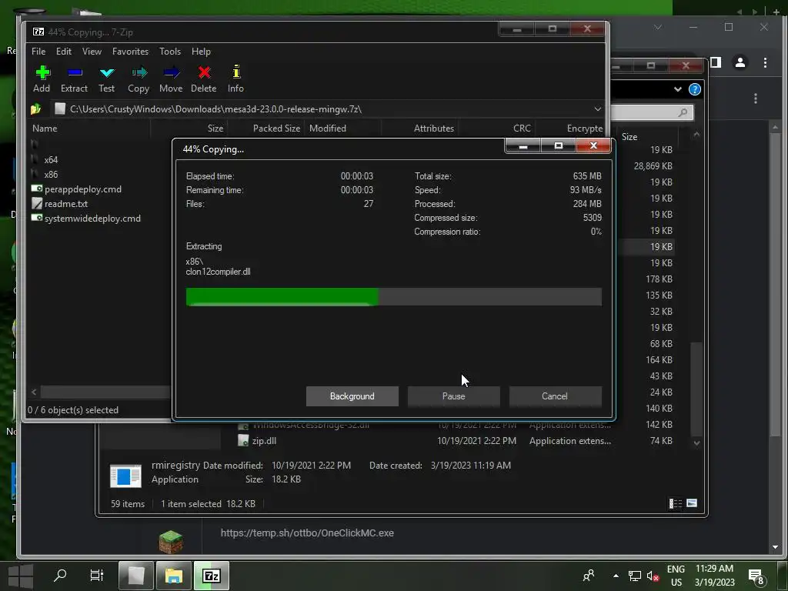The image size is (788, 591).
Task: Click the Minecraft block thumbnail
Action: [171, 542]
